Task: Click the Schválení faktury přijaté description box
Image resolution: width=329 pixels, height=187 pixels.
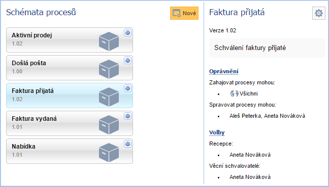Action: [267, 48]
